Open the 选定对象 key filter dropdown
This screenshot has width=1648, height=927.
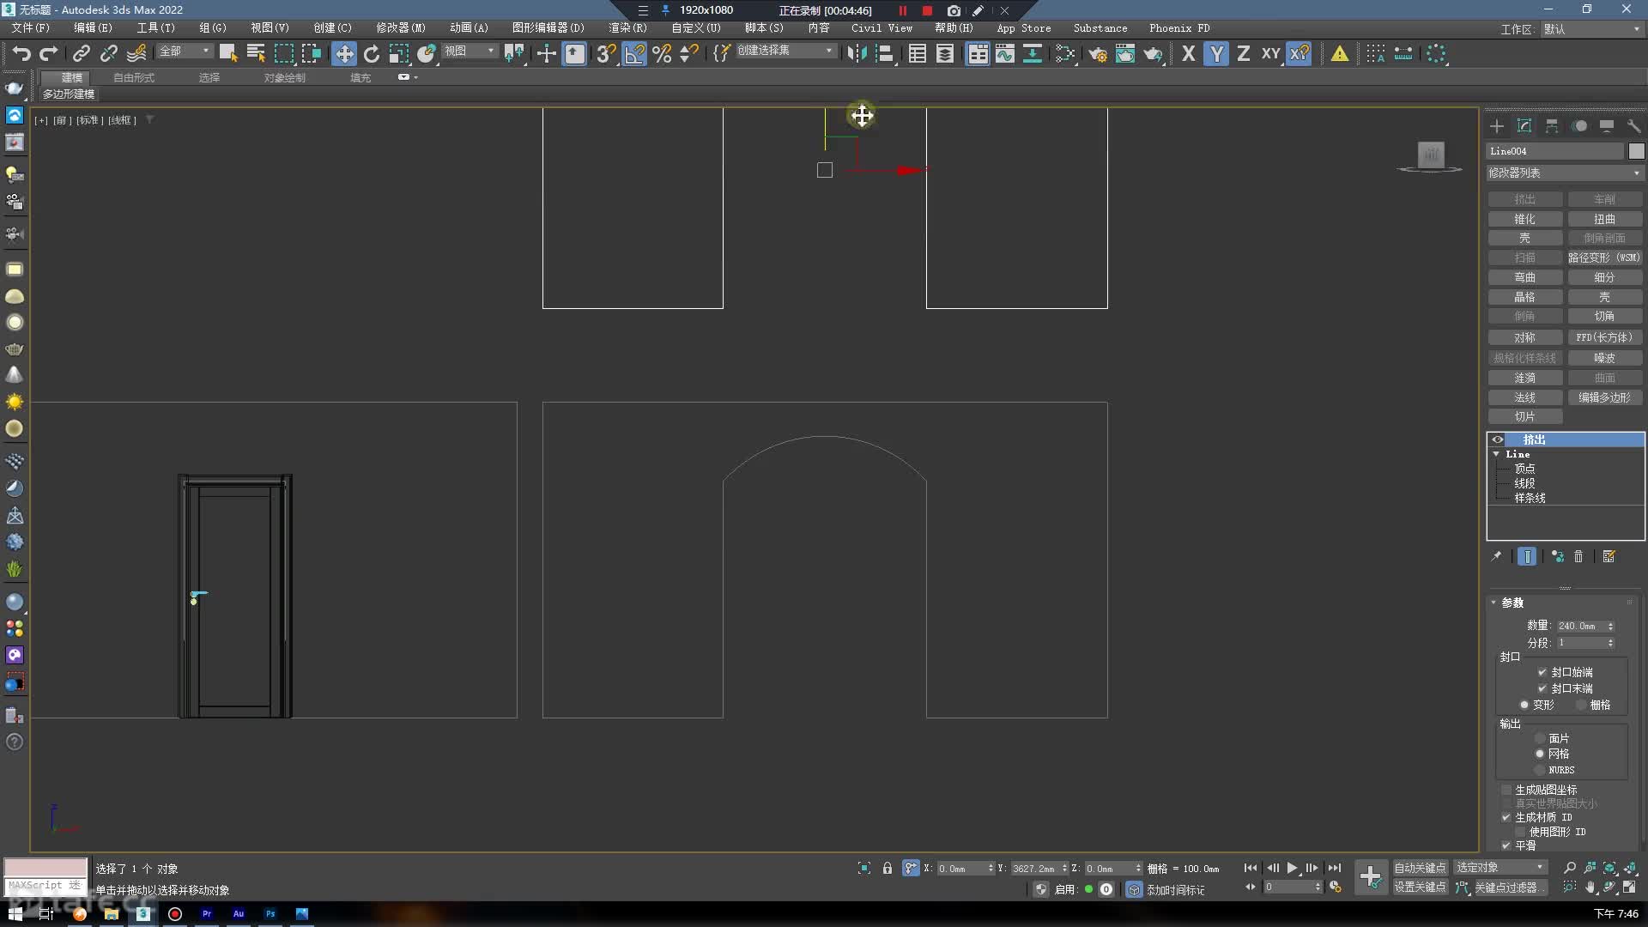click(x=1500, y=868)
